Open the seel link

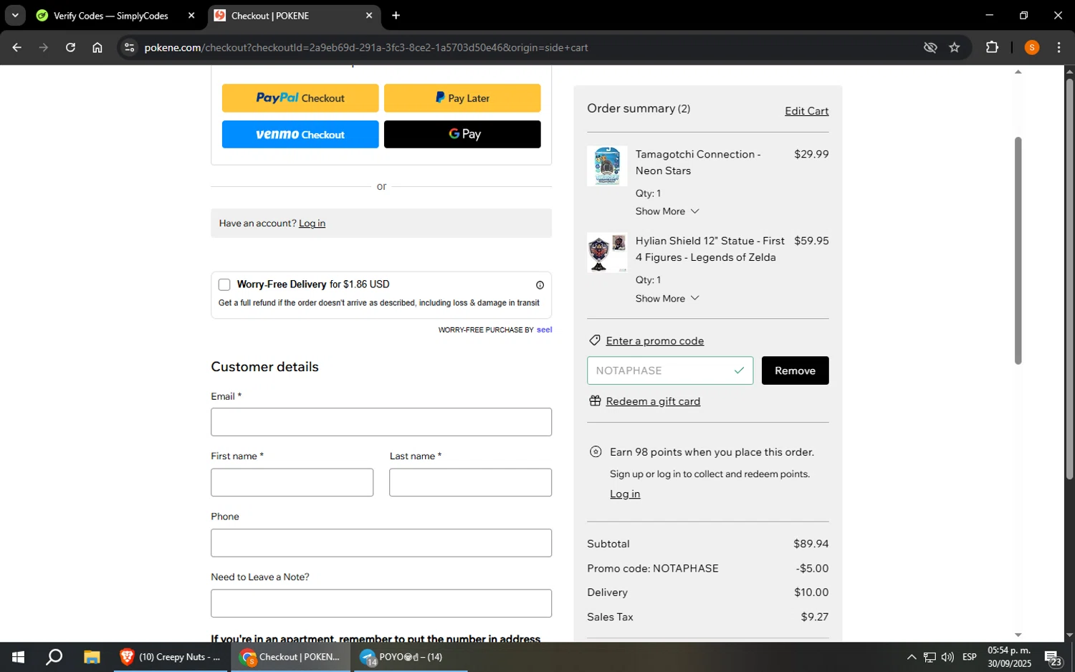point(545,330)
